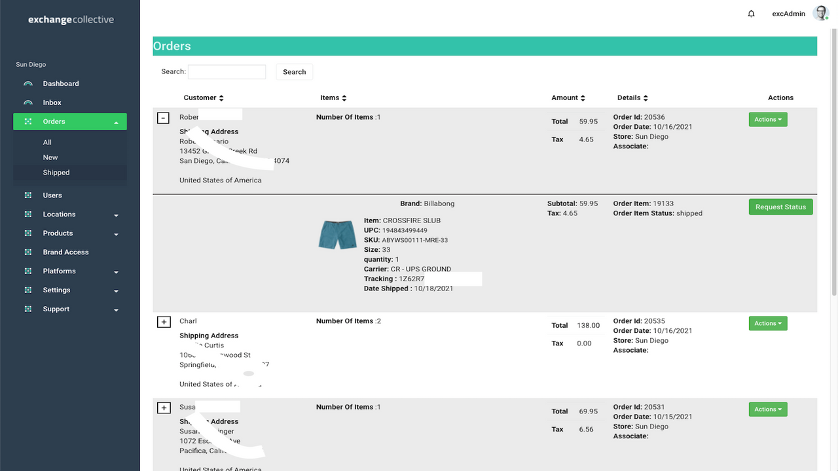The height and width of the screenshot is (471, 838).
Task: Click the Support grid icon
Action: point(28,309)
